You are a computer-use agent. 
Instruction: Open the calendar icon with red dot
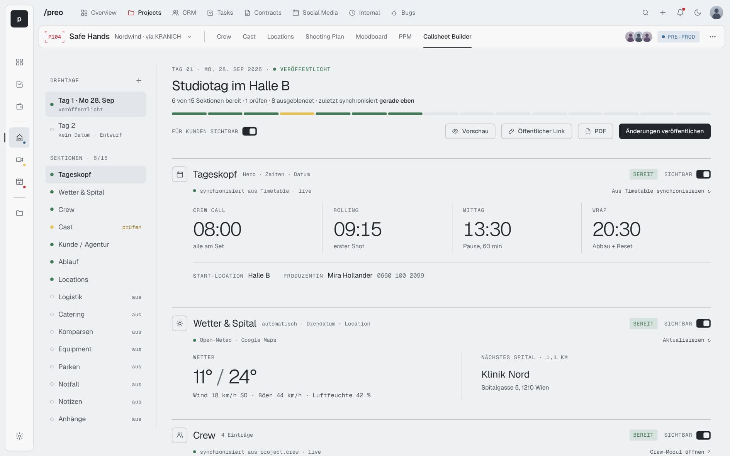(x=20, y=182)
